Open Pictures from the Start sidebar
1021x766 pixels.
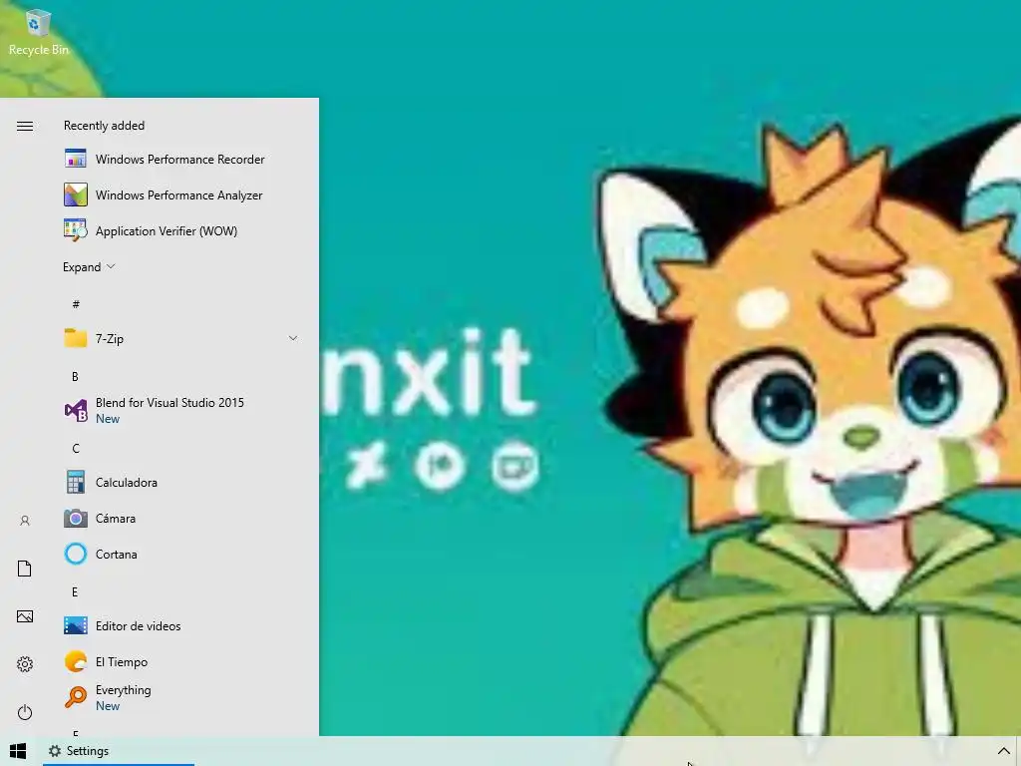coord(25,616)
